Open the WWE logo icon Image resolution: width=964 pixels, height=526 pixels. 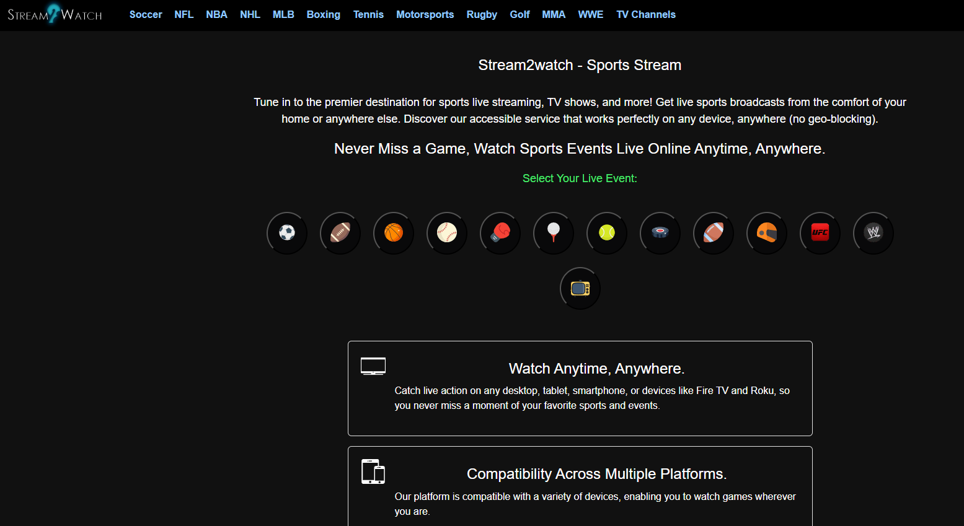tap(873, 233)
